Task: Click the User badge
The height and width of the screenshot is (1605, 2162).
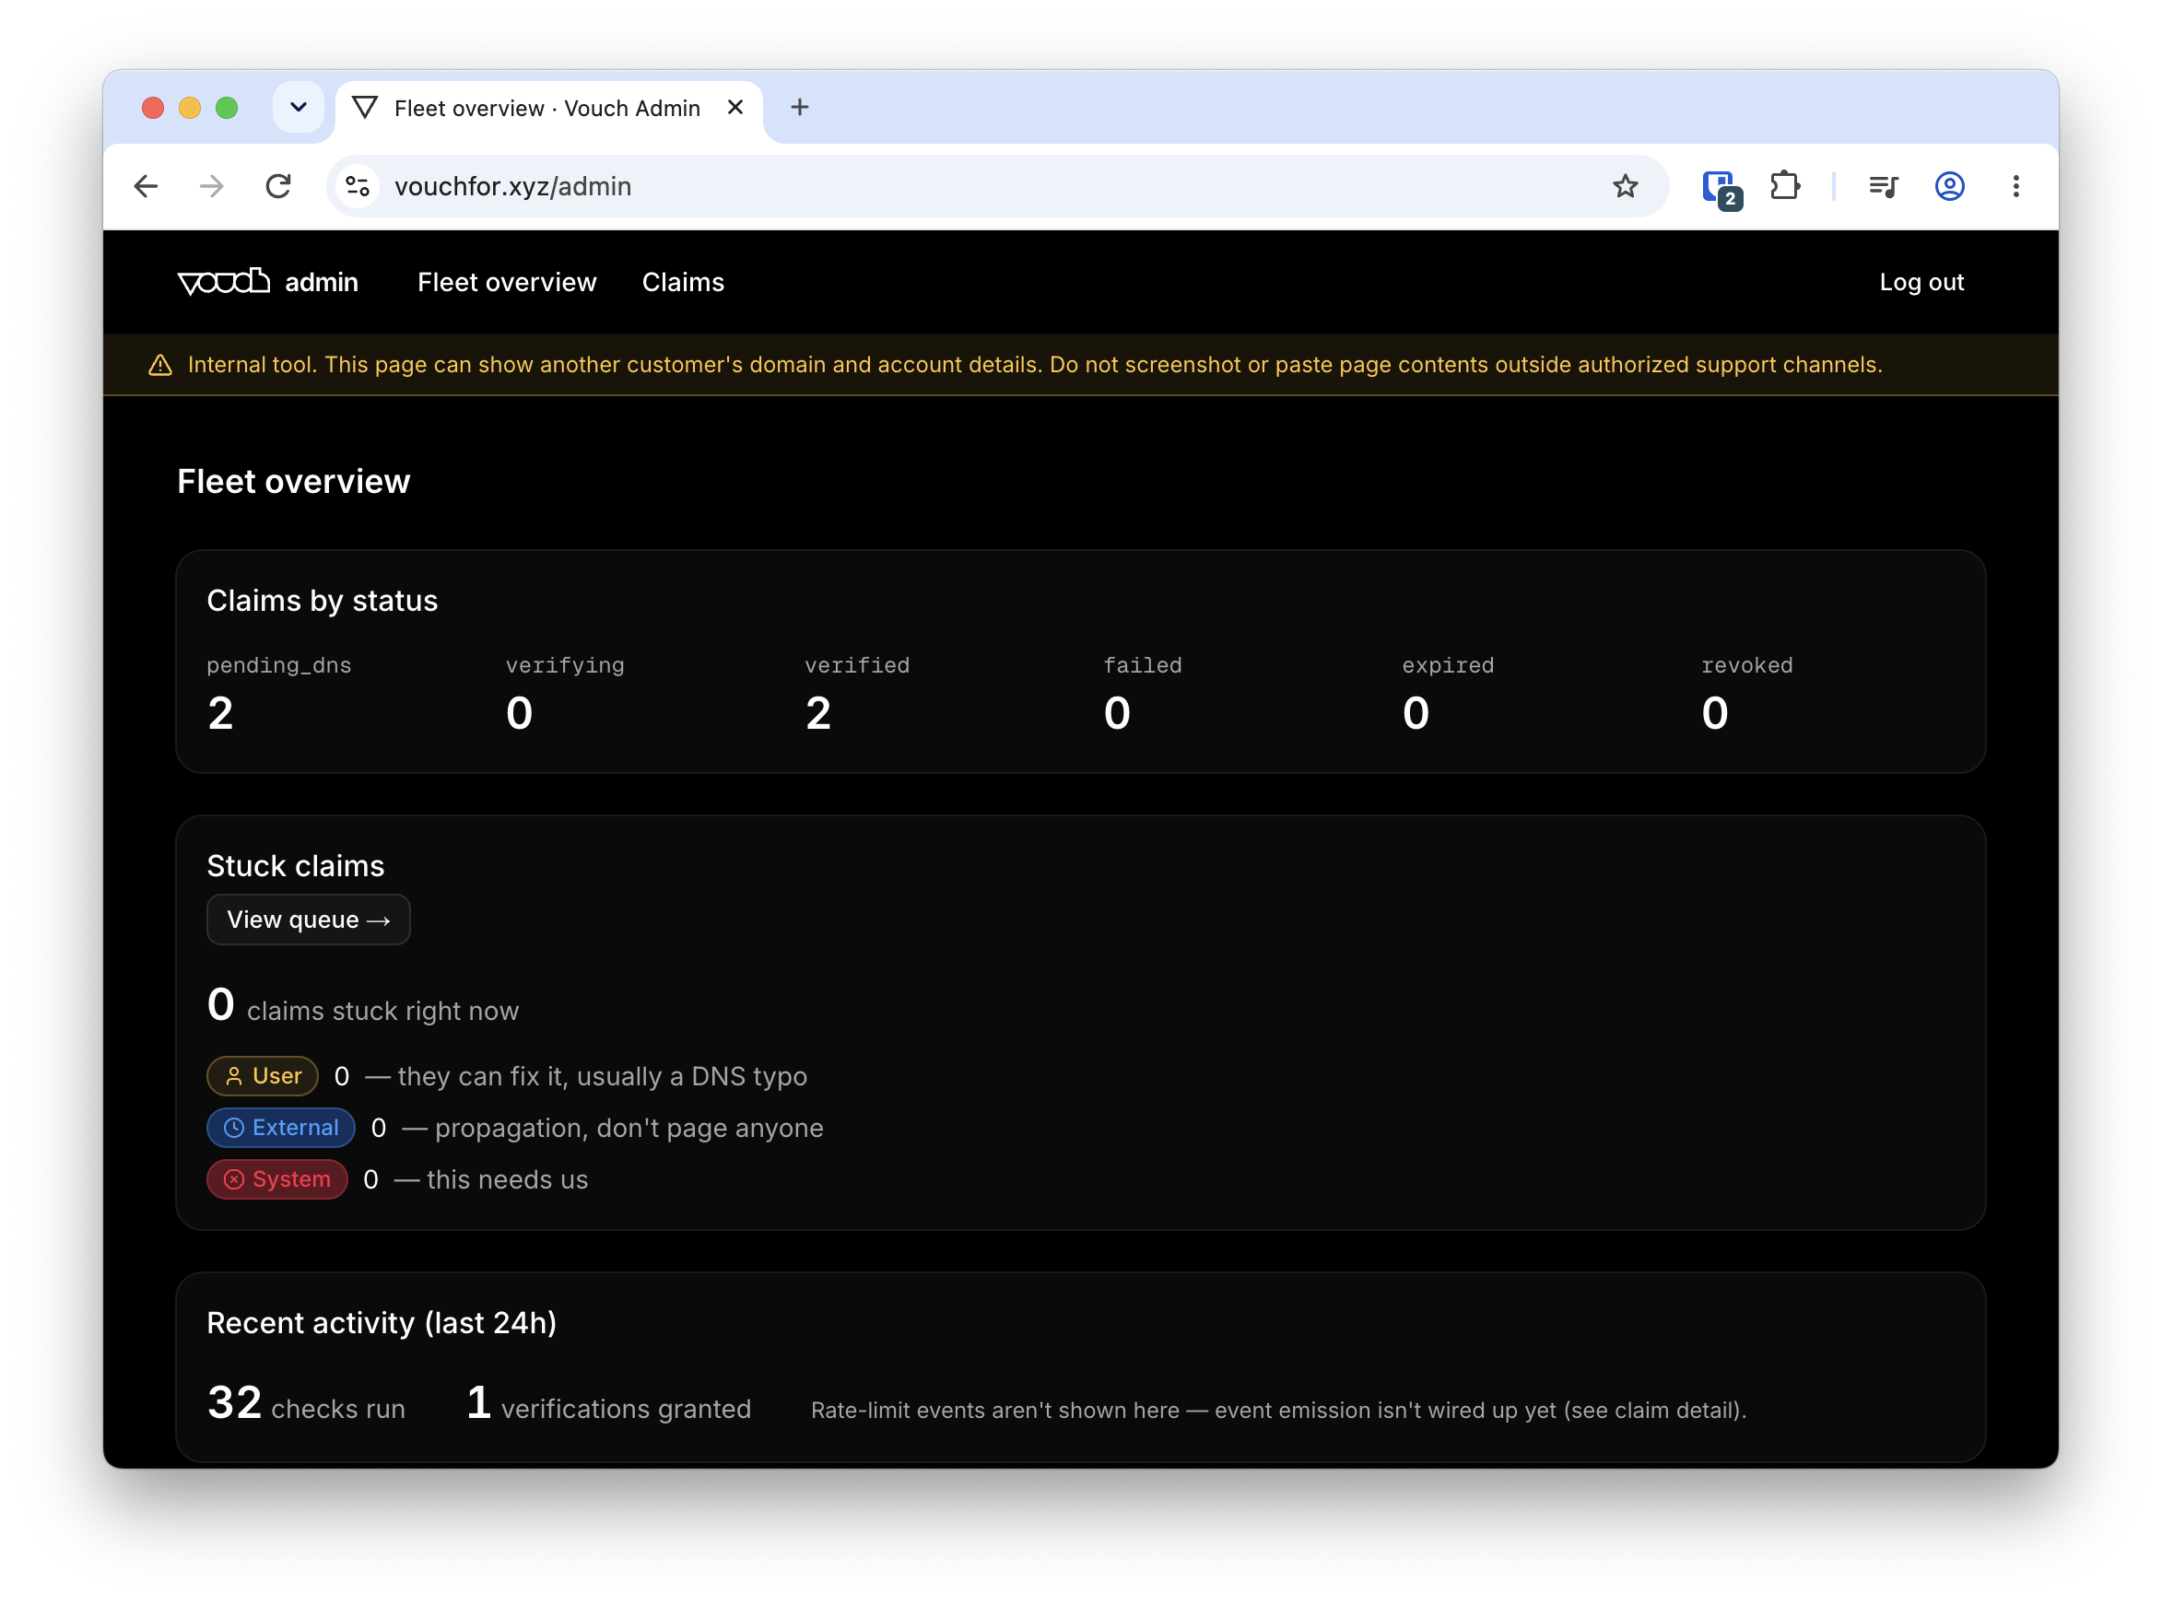Action: [x=263, y=1075]
